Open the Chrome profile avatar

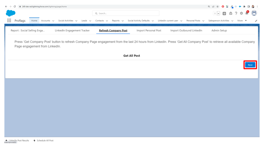[x=253, y=7]
